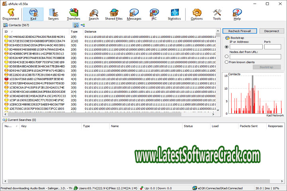Click the Recheck Firewall button
Image resolution: width=287 pixels, height=191 pixels.
(x=240, y=31)
